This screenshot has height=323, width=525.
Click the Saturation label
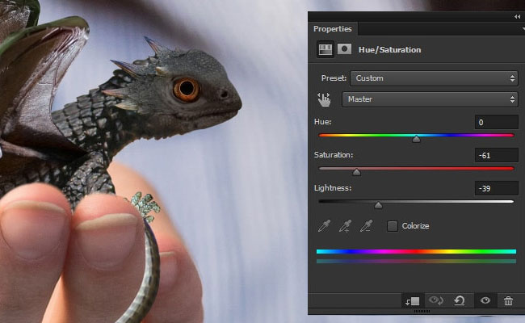334,155
